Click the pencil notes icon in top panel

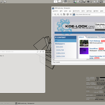coord(94,2)
